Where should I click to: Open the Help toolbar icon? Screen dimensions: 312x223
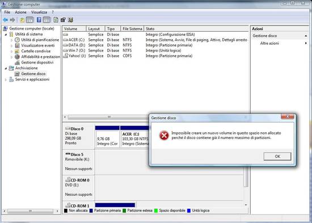[39, 20]
